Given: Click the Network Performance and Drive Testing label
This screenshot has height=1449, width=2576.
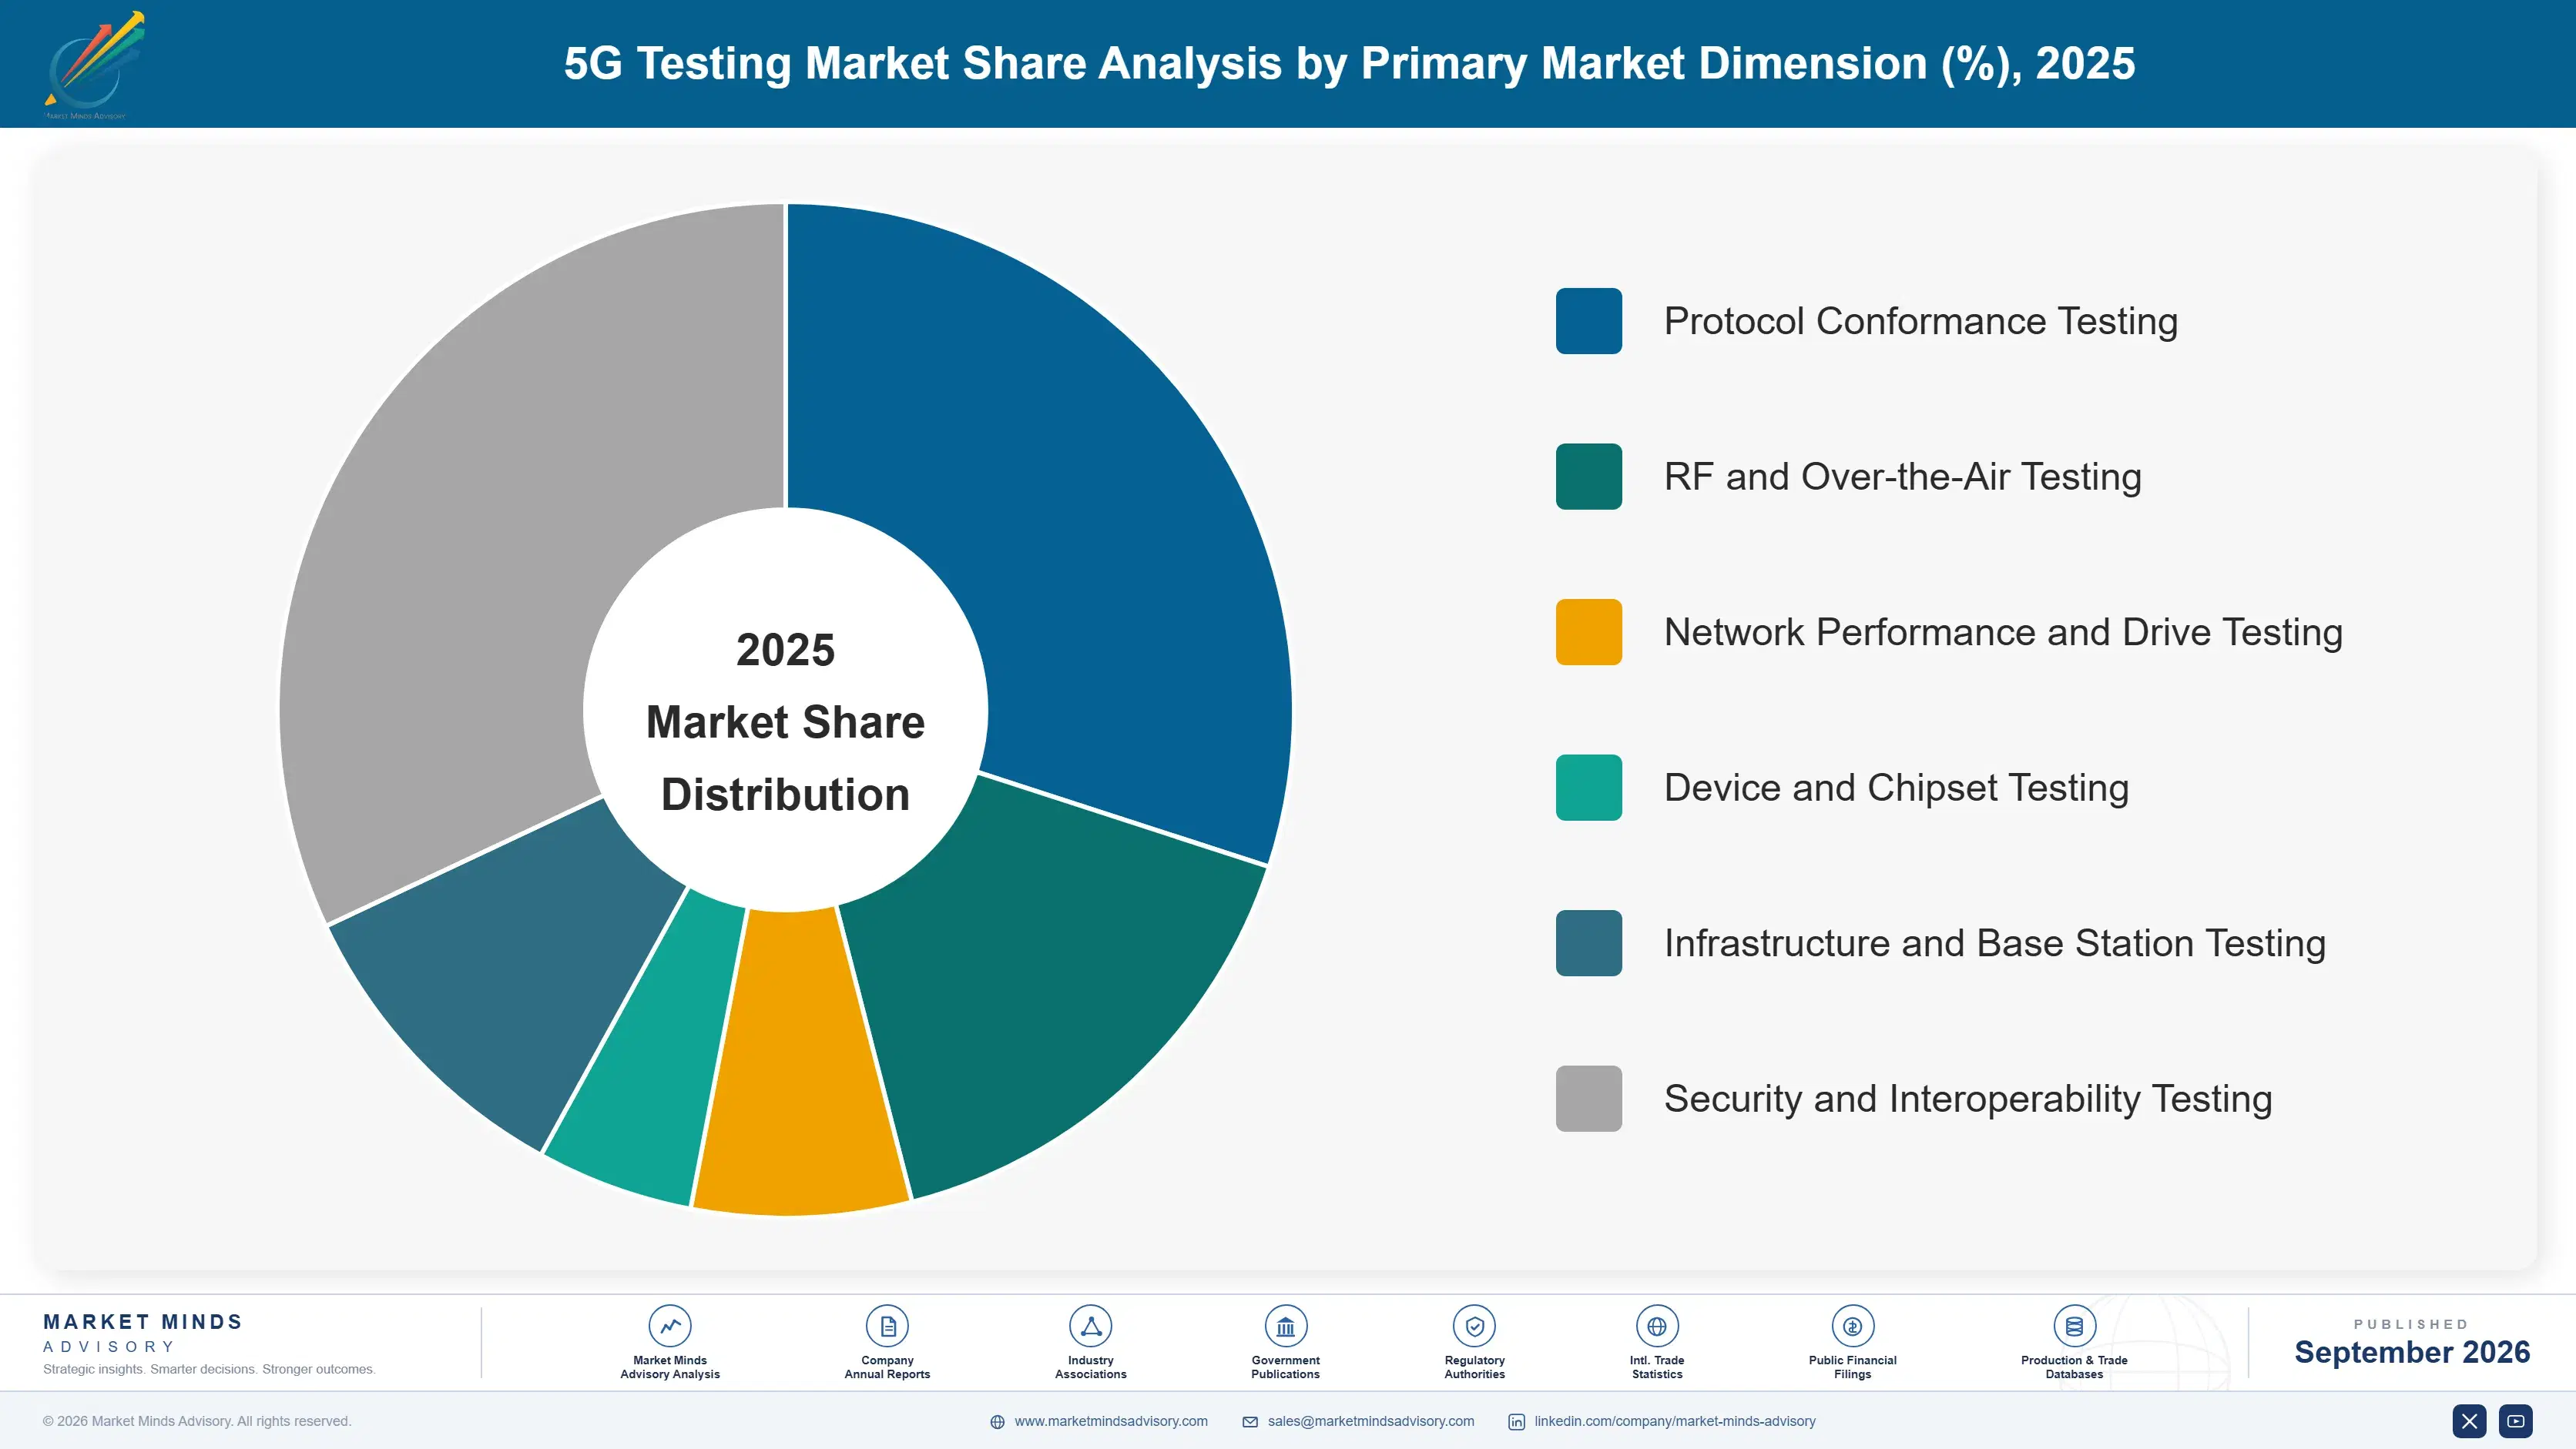Looking at the screenshot, I should coord(2003,631).
